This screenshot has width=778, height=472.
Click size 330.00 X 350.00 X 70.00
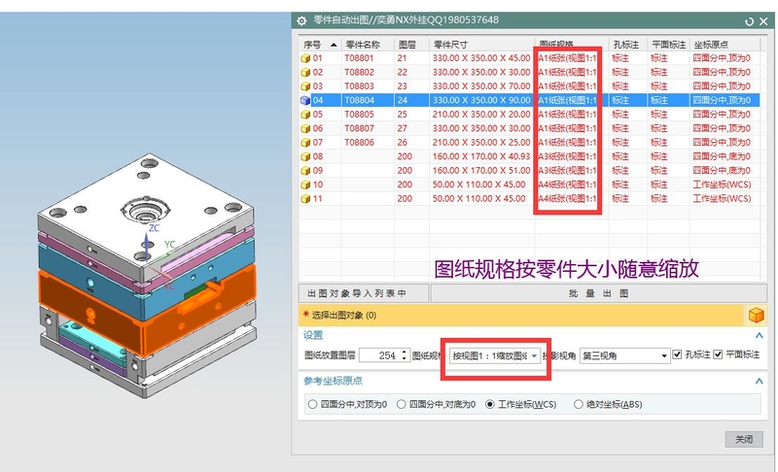point(481,86)
